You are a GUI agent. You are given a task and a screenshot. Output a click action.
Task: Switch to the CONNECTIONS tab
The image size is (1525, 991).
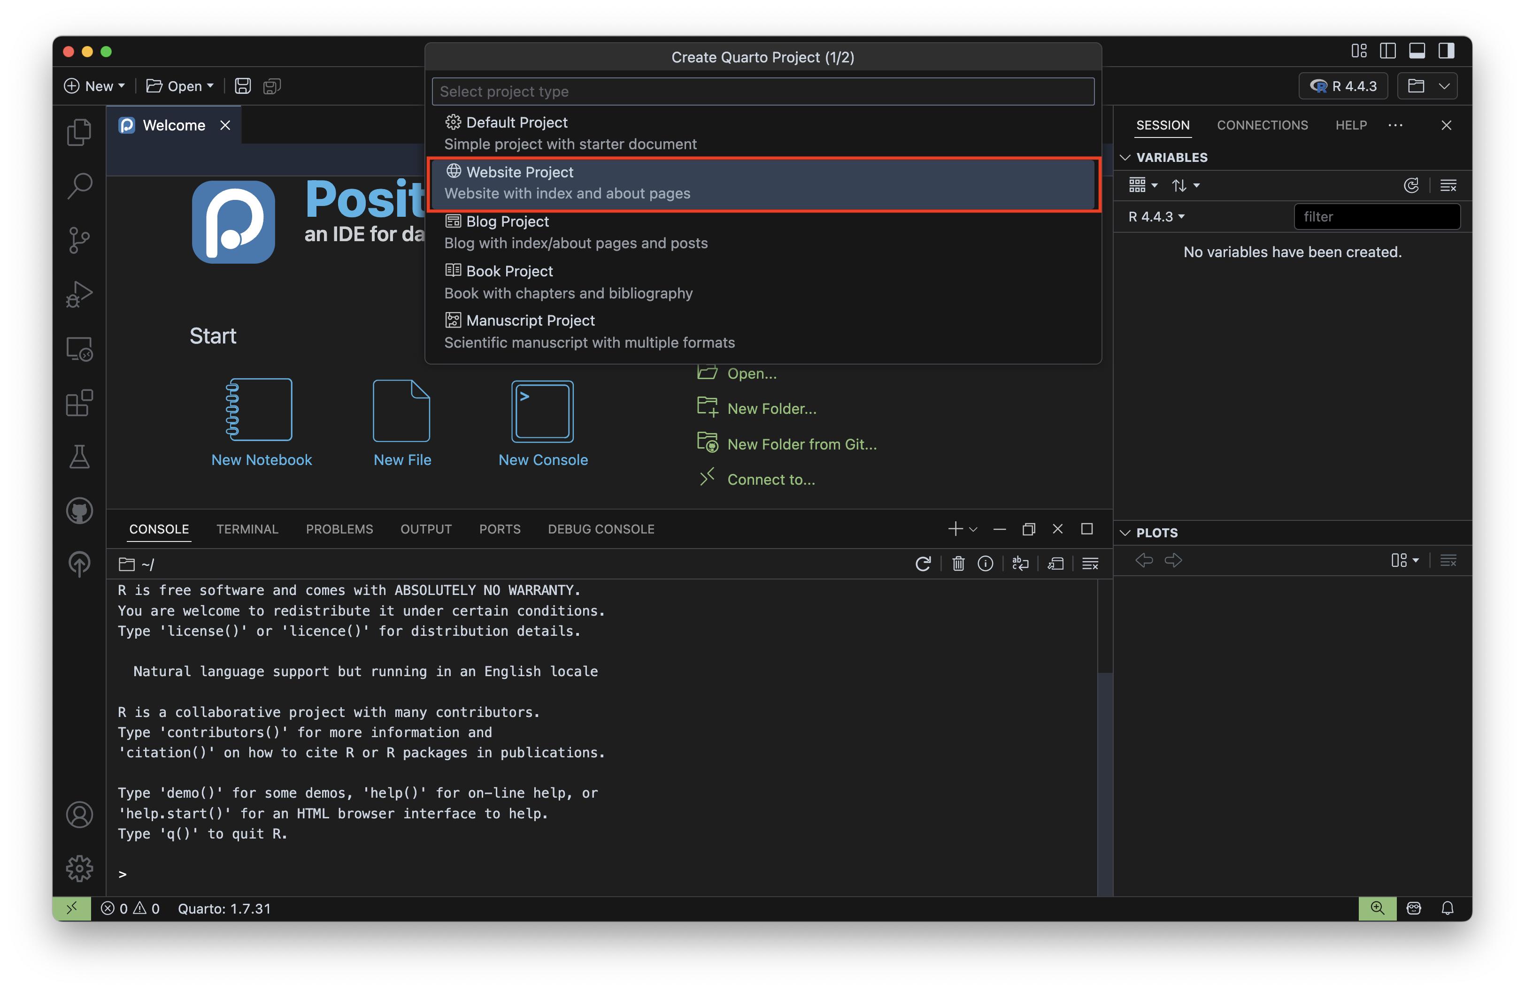click(x=1262, y=125)
